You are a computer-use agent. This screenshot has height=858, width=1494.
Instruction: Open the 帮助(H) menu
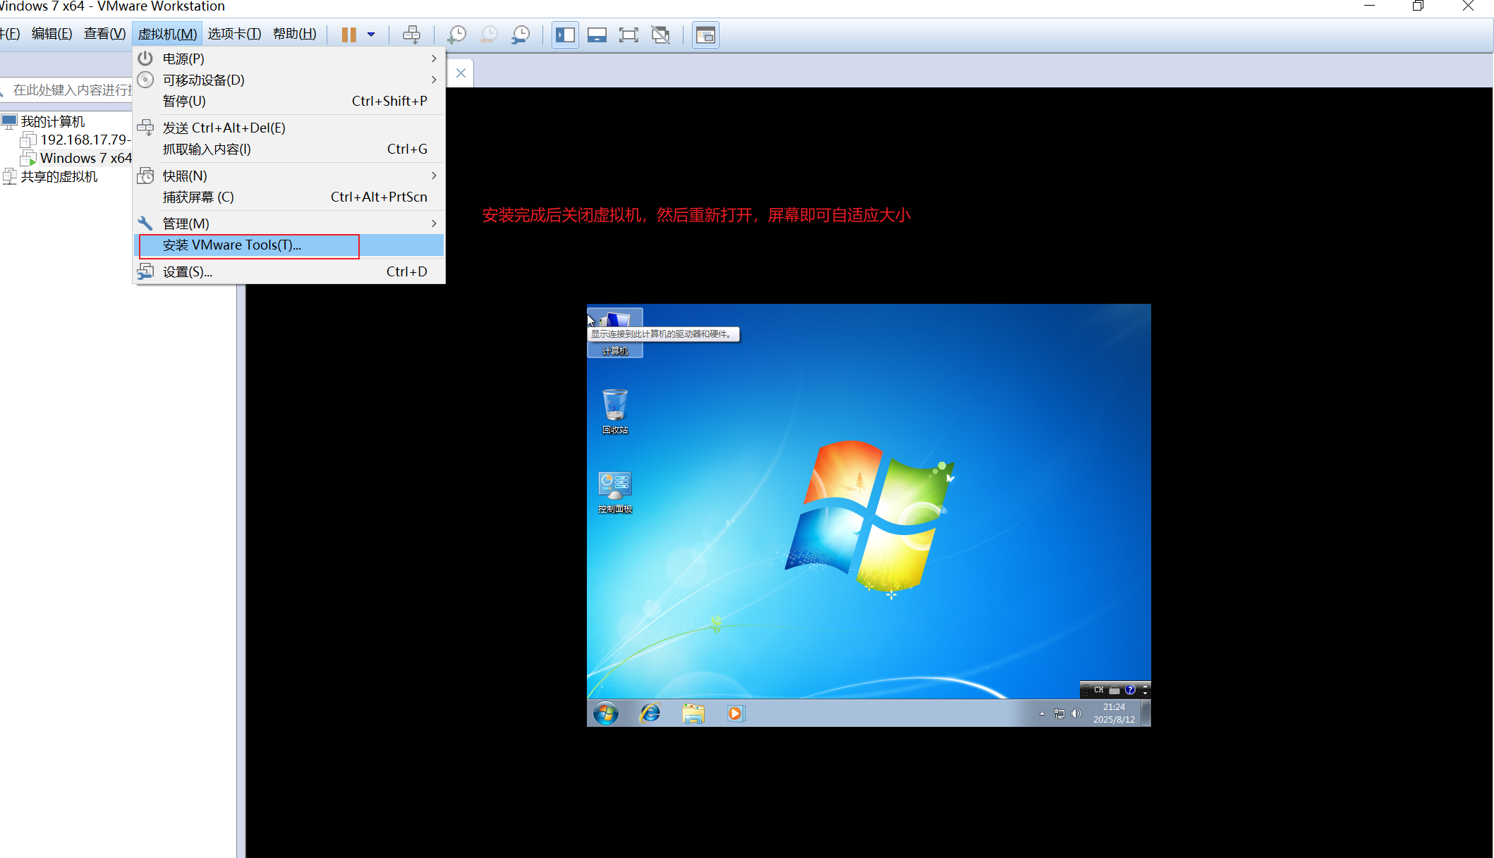click(294, 34)
